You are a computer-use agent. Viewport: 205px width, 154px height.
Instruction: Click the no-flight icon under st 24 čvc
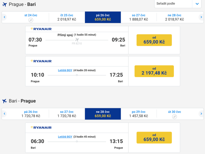click(31, 20)
